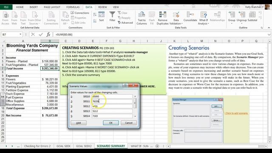Confirm formula entry checkmark
The height and width of the screenshot is (153, 272).
coord(41,34)
